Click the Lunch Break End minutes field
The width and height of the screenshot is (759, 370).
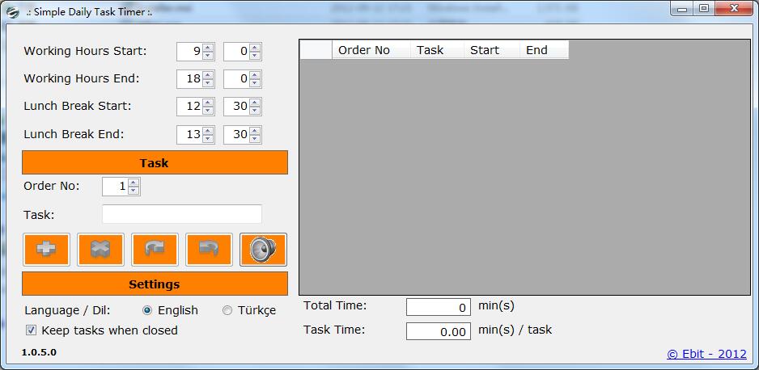pyautogui.click(x=236, y=134)
